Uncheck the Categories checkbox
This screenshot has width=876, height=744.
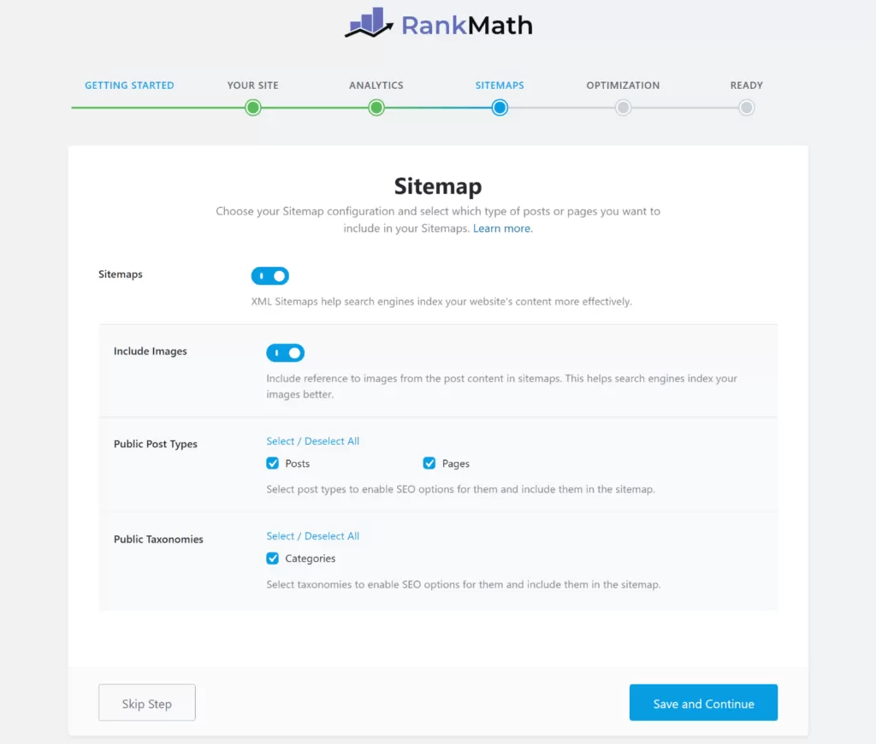pos(273,558)
